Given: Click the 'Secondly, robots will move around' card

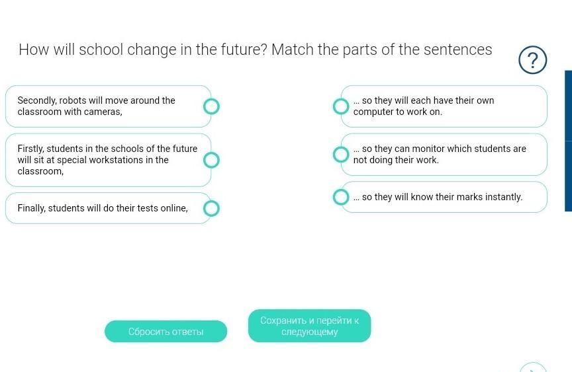Looking at the screenshot, I should pyautogui.click(x=106, y=106).
